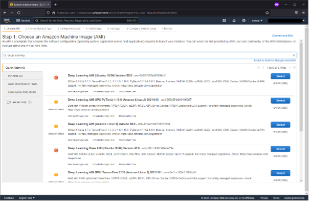Click the Feedback link in footer

tap(9, 198)
